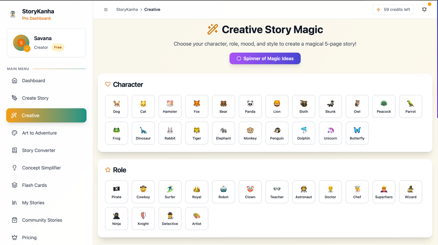Open Dashboard from the main menu
Screen dimensions: 438x245
click(33, 81)
